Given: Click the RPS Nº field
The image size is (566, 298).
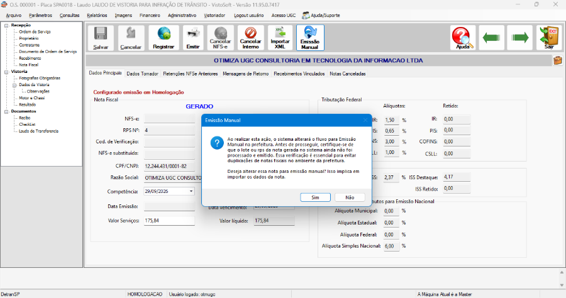Looking at the screenshot, I should tap(169, 130).
